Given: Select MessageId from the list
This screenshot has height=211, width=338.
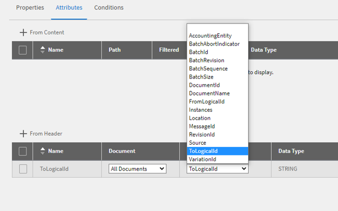Looking at the screenshot, I should [x=202, y=126].
